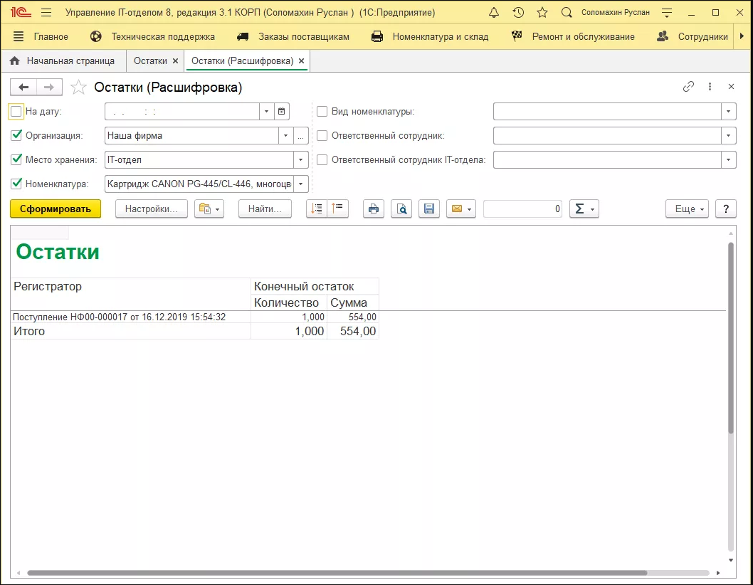Image resolution: width=753 pixels, height=585 pixels.
Task: Click the calendar picker for date field
Action: click(x=282, y=111)
